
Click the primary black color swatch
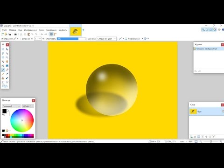[4, 111]
